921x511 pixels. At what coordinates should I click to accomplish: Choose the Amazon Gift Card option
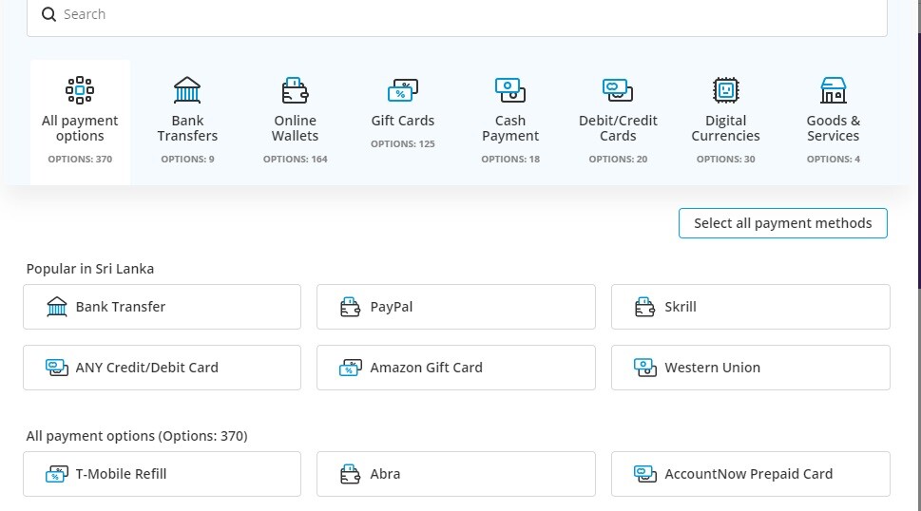point(456,368)
